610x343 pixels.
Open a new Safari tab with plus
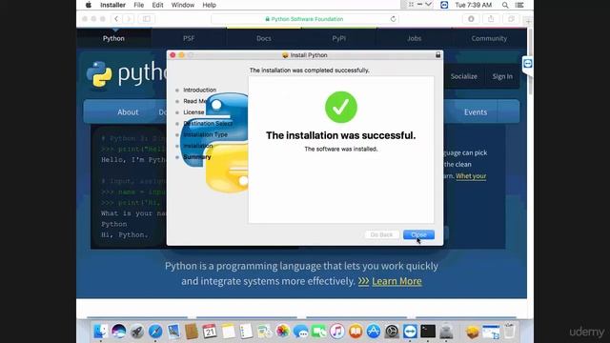coord(528,21)
